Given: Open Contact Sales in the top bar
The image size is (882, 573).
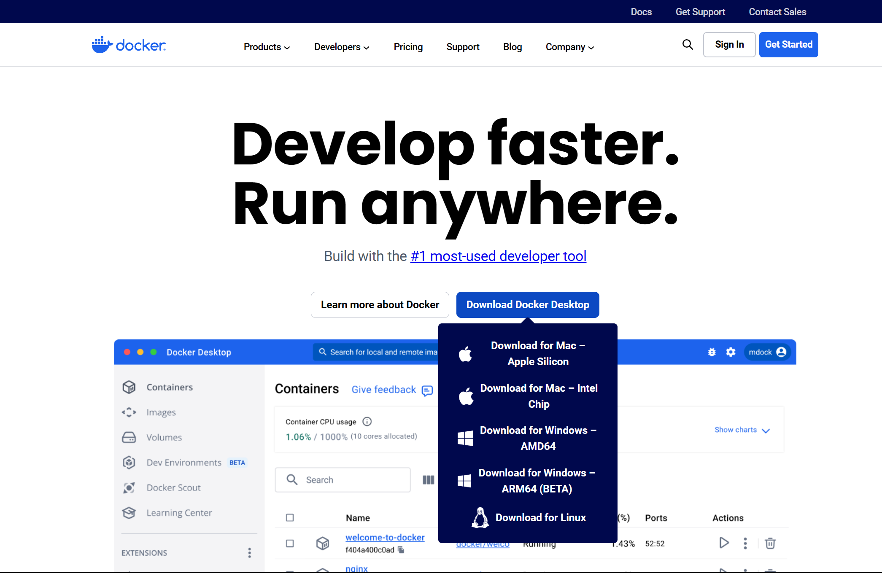Looking at the screenshot, I should 777,12.
